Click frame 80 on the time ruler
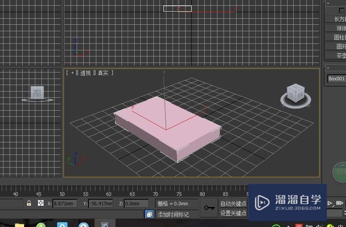 [202, 194]
